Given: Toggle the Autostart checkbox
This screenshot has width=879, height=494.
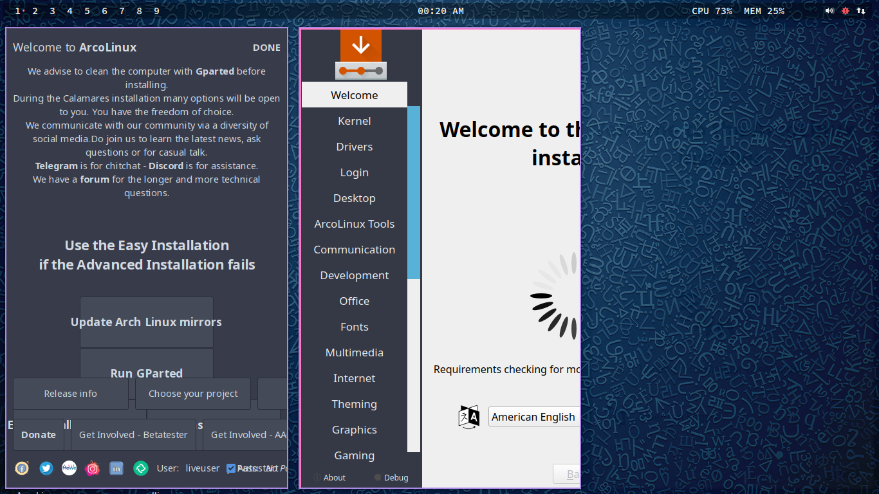Looking at the screenshot, I should point(231,468).
